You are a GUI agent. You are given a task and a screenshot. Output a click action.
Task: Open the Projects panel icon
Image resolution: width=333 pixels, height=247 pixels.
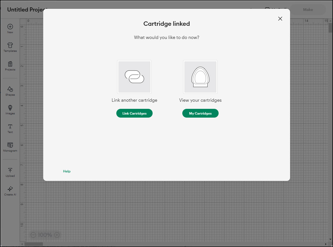pos(10,66)
